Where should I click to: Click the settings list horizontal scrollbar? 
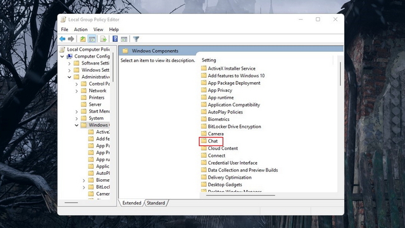click(x=240, y=196)
